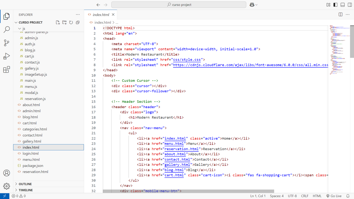Open auth.js in the file tree
The height and width of the screenshot is (199, 354).
pyautogui.click(x=48, y=44)
